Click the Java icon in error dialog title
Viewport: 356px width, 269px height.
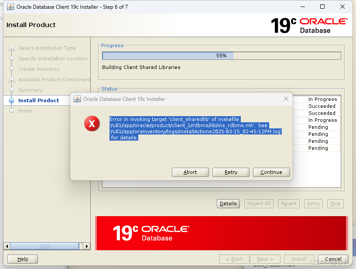point(77,99)
